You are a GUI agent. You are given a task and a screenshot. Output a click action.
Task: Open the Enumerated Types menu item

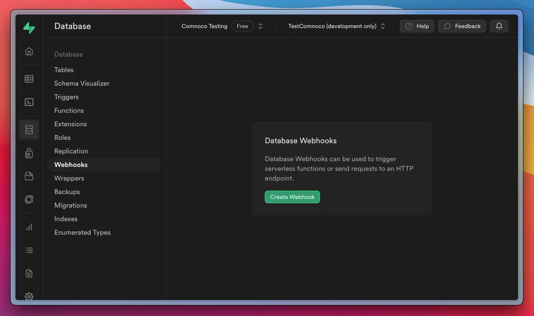point(82,232)
